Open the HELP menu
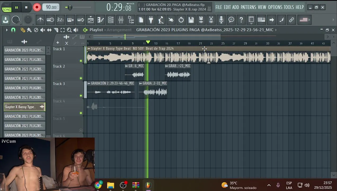 pyautogui.click(x=300, y=7)
